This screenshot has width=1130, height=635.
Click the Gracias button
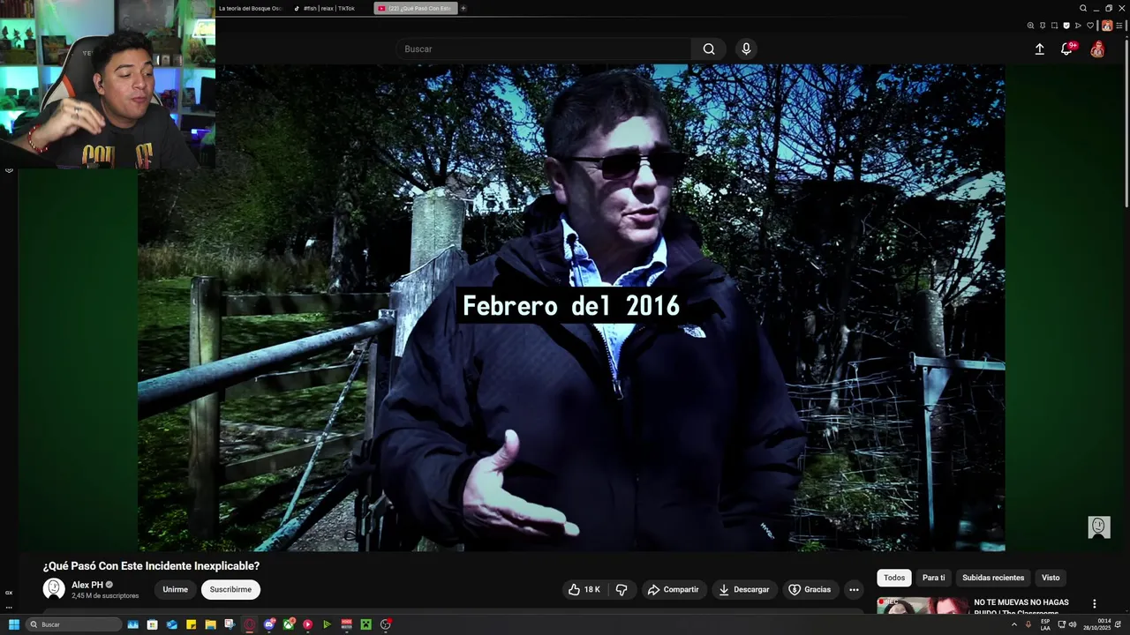pos(810,589)
